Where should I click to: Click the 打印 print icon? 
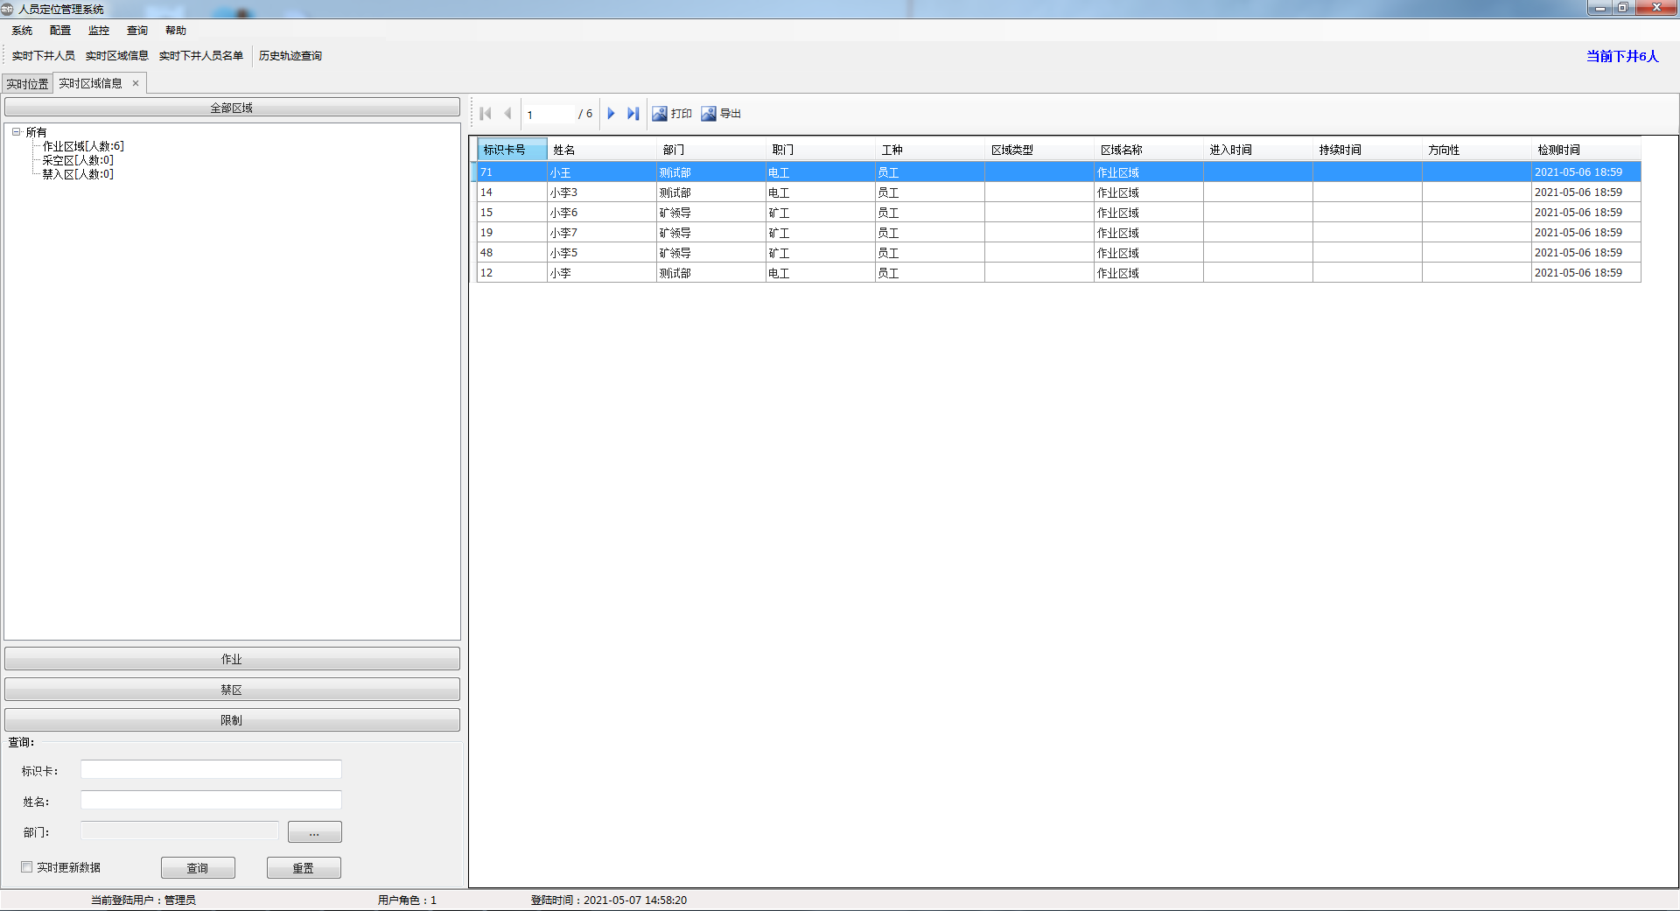[660, 114]
